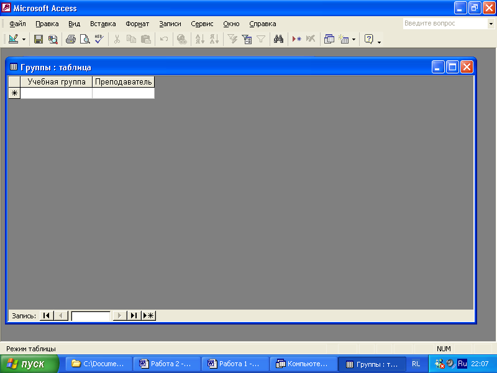Viewport: 497px width, 373px height.
Task: Go to previous record navigation button
Action: [61, 316]
